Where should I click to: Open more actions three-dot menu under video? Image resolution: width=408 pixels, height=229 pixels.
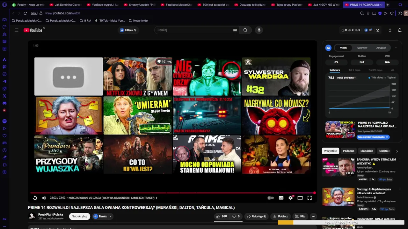pos(313,216)
